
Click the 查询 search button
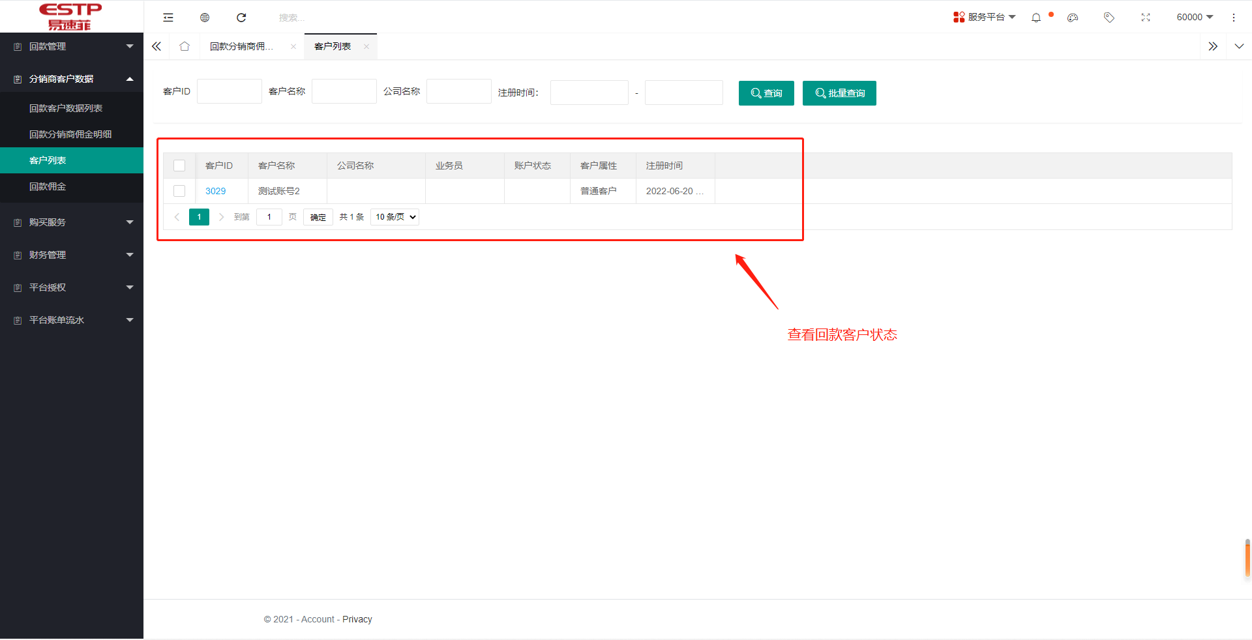point(766,93)
